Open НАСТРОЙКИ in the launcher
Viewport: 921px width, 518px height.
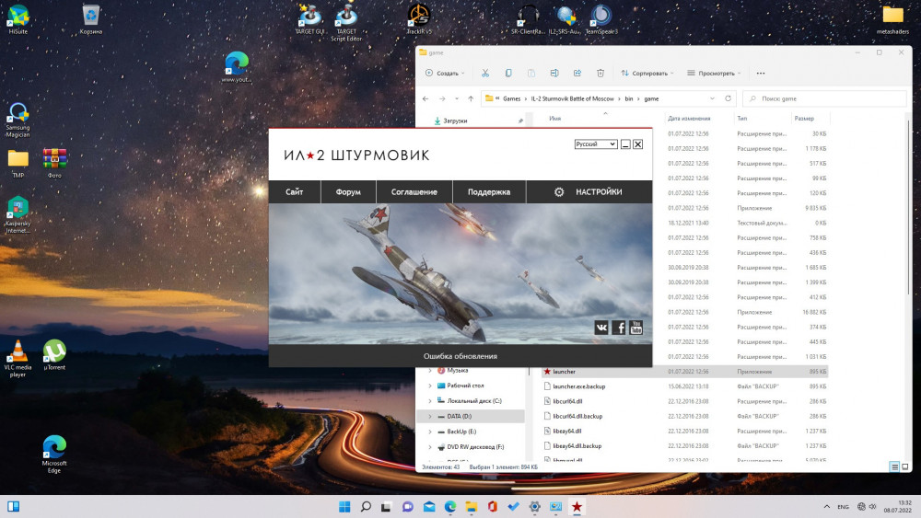point(589,191)
